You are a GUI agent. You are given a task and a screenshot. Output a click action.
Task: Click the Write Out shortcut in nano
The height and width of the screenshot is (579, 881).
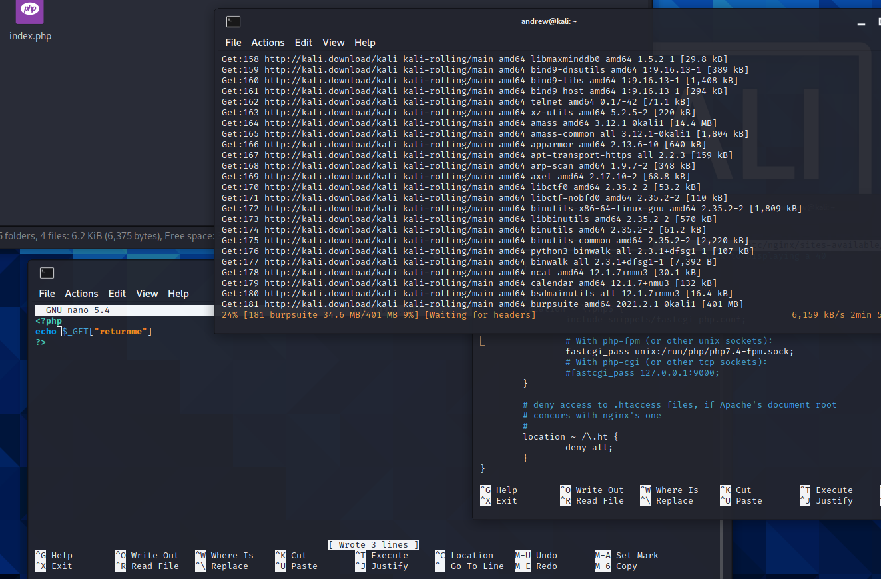point(153,555)
